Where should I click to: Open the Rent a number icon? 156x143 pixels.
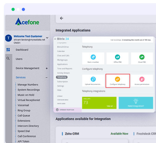point(93,57)
